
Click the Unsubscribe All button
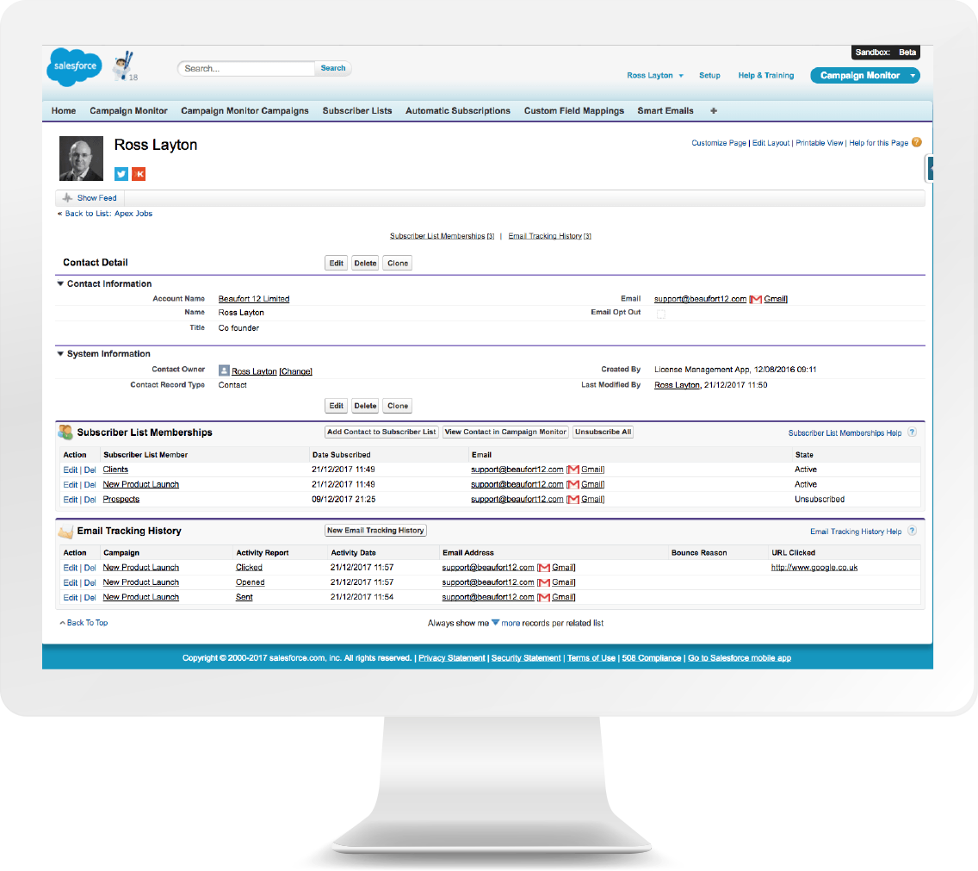(x=603, y=432)
